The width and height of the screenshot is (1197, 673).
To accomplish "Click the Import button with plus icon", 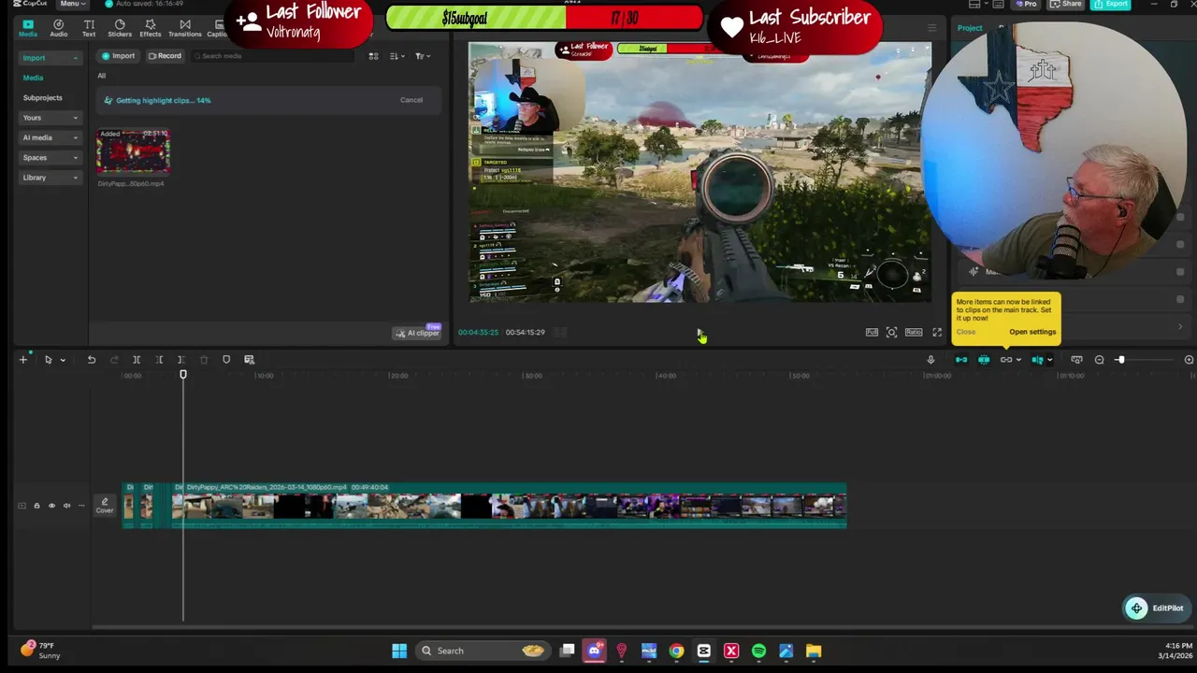I will click(x=118, y=56).
